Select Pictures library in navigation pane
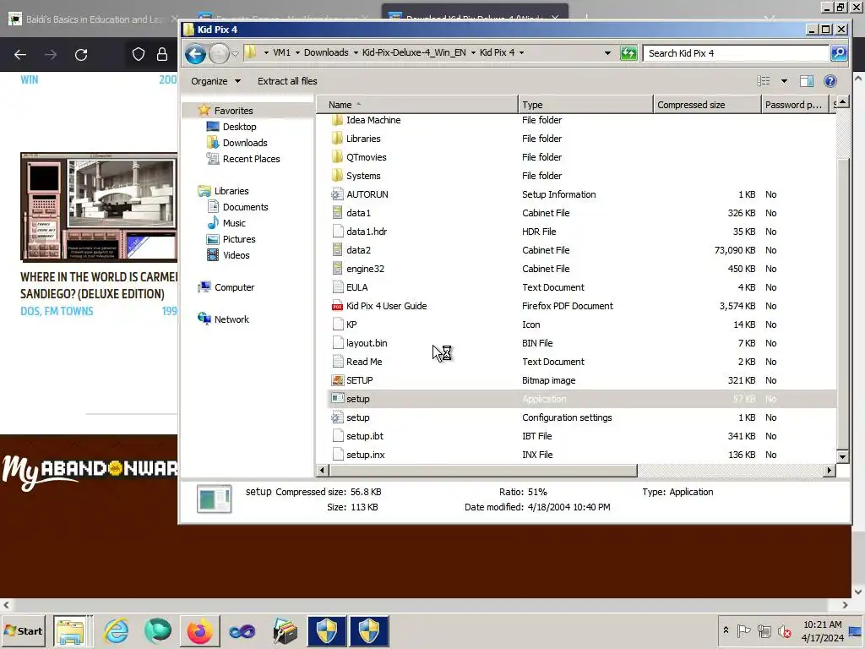 pos(238,239)
